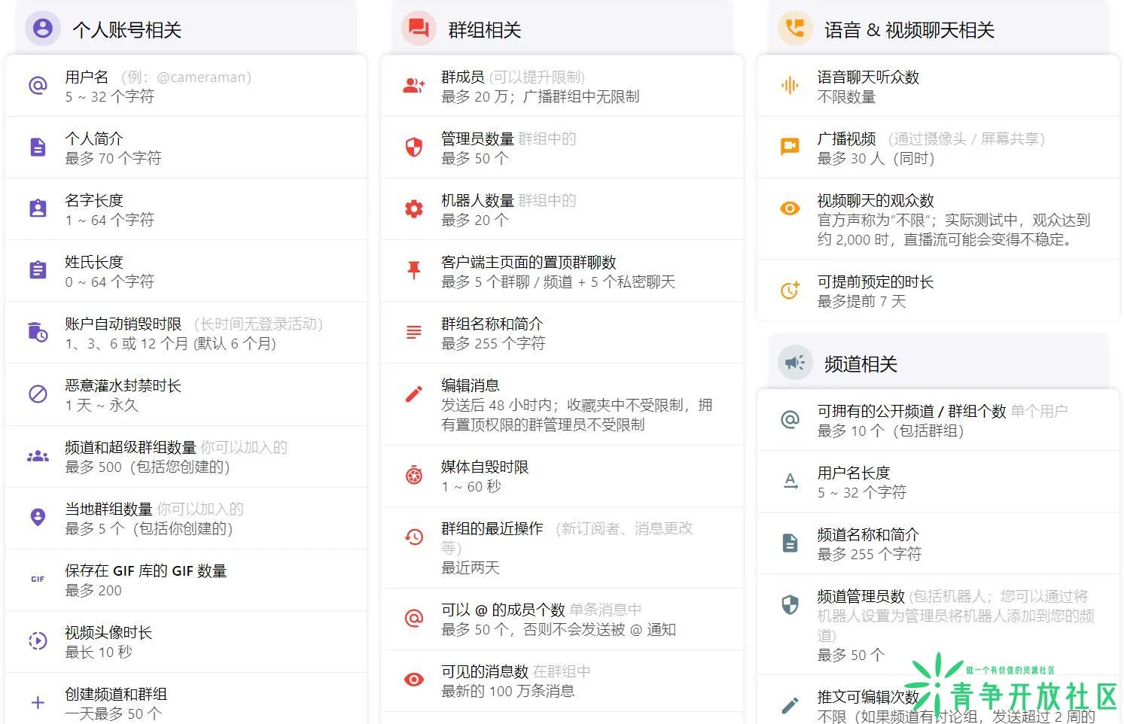Click the text 最新的 100 万条消息
Screen dimensions: 1124x724
pyautogui.click(x=507, y=691)
